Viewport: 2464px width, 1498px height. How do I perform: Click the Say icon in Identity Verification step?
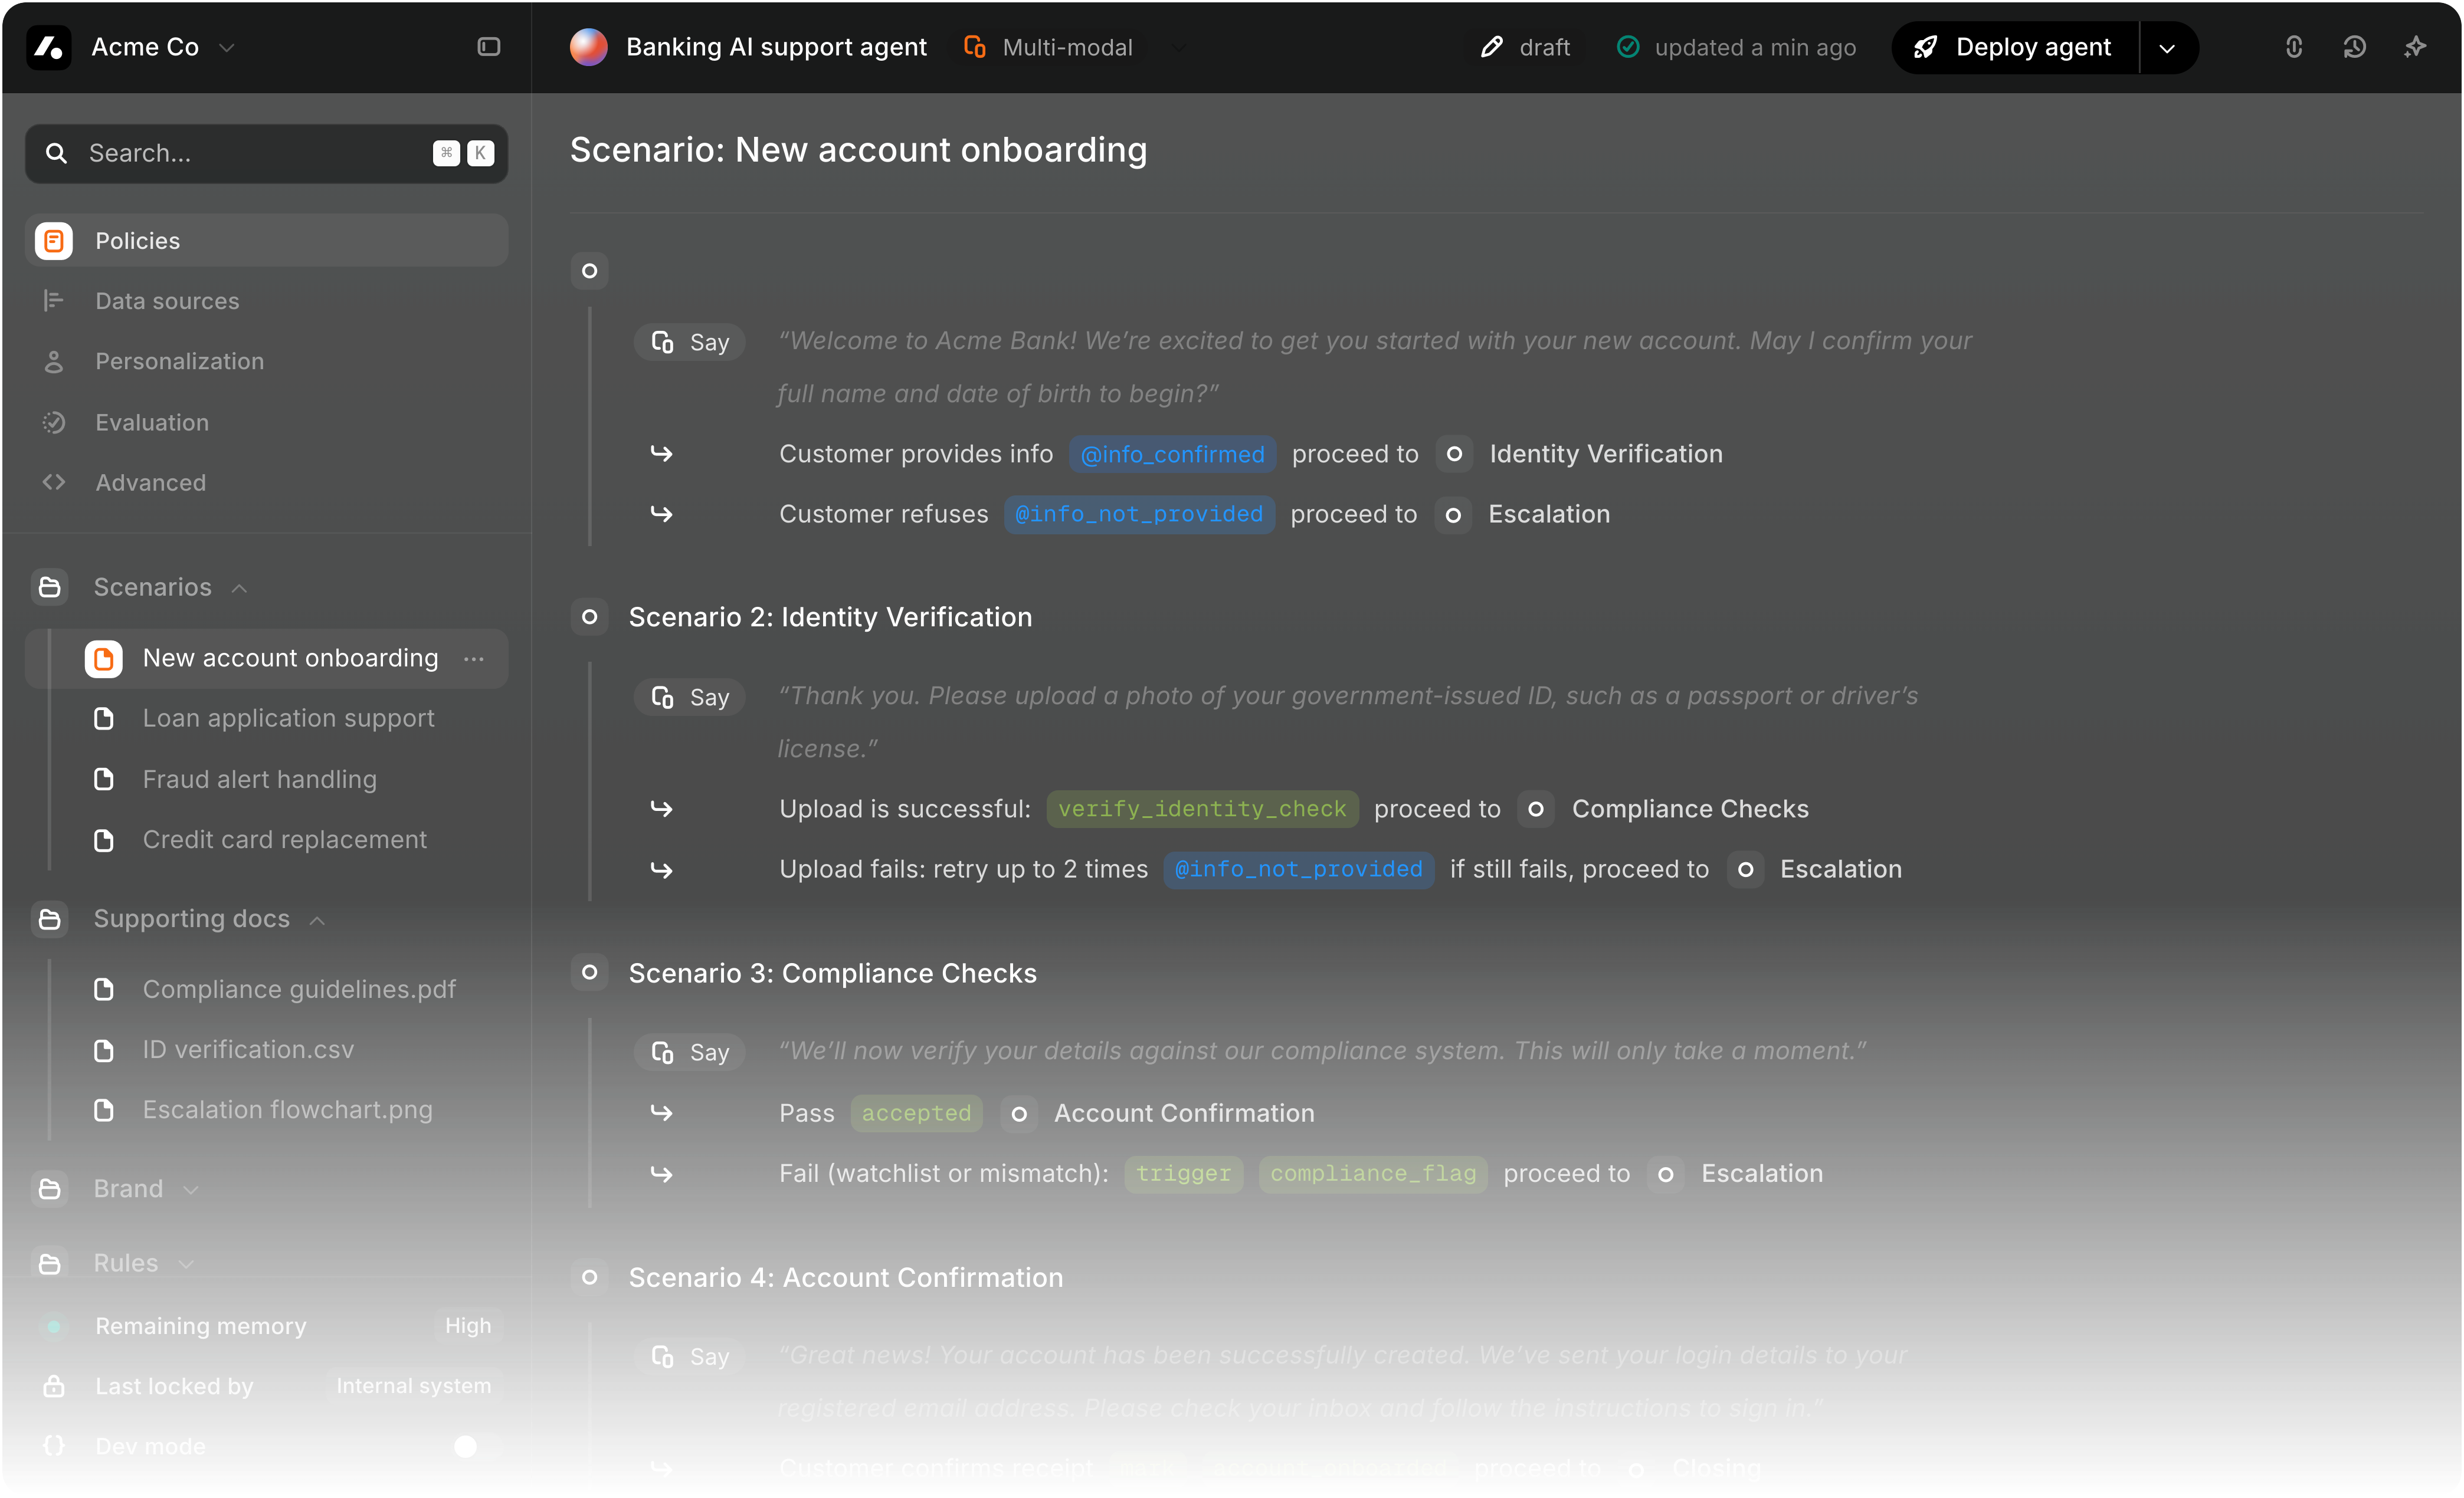pyautogui.click(x=662, y=697)
